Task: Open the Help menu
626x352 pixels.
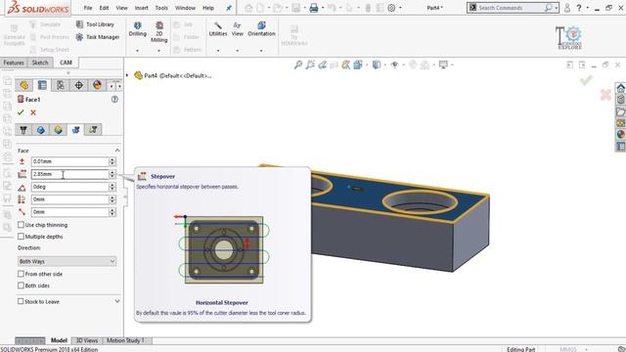Action: tap(208, 8)
